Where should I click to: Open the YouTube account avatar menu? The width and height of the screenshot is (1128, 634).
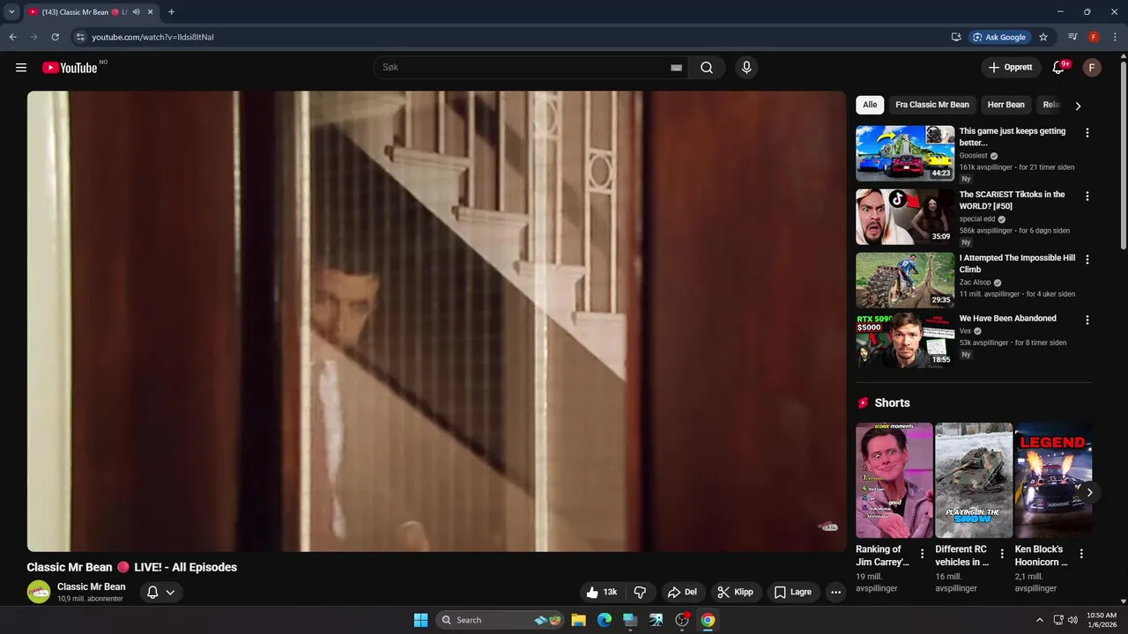click(x=1092, y=68)
